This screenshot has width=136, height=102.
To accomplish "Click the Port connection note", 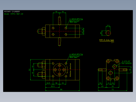I will pos(127,64).
